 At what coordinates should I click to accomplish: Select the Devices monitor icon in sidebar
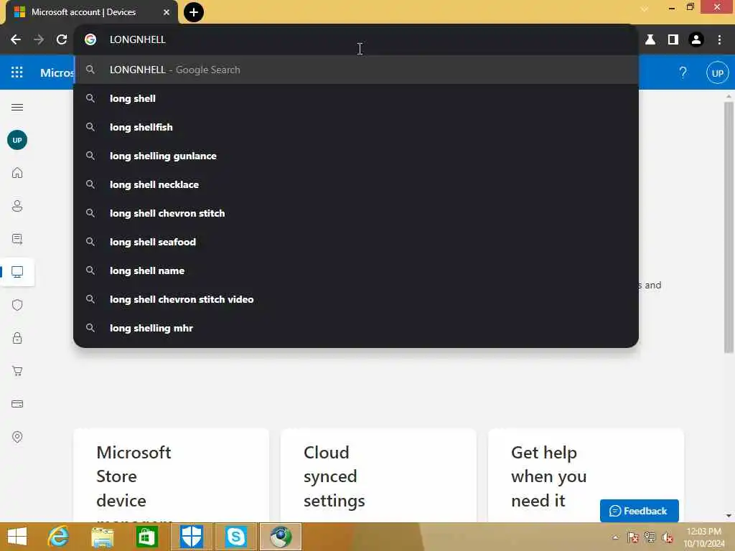17,272
